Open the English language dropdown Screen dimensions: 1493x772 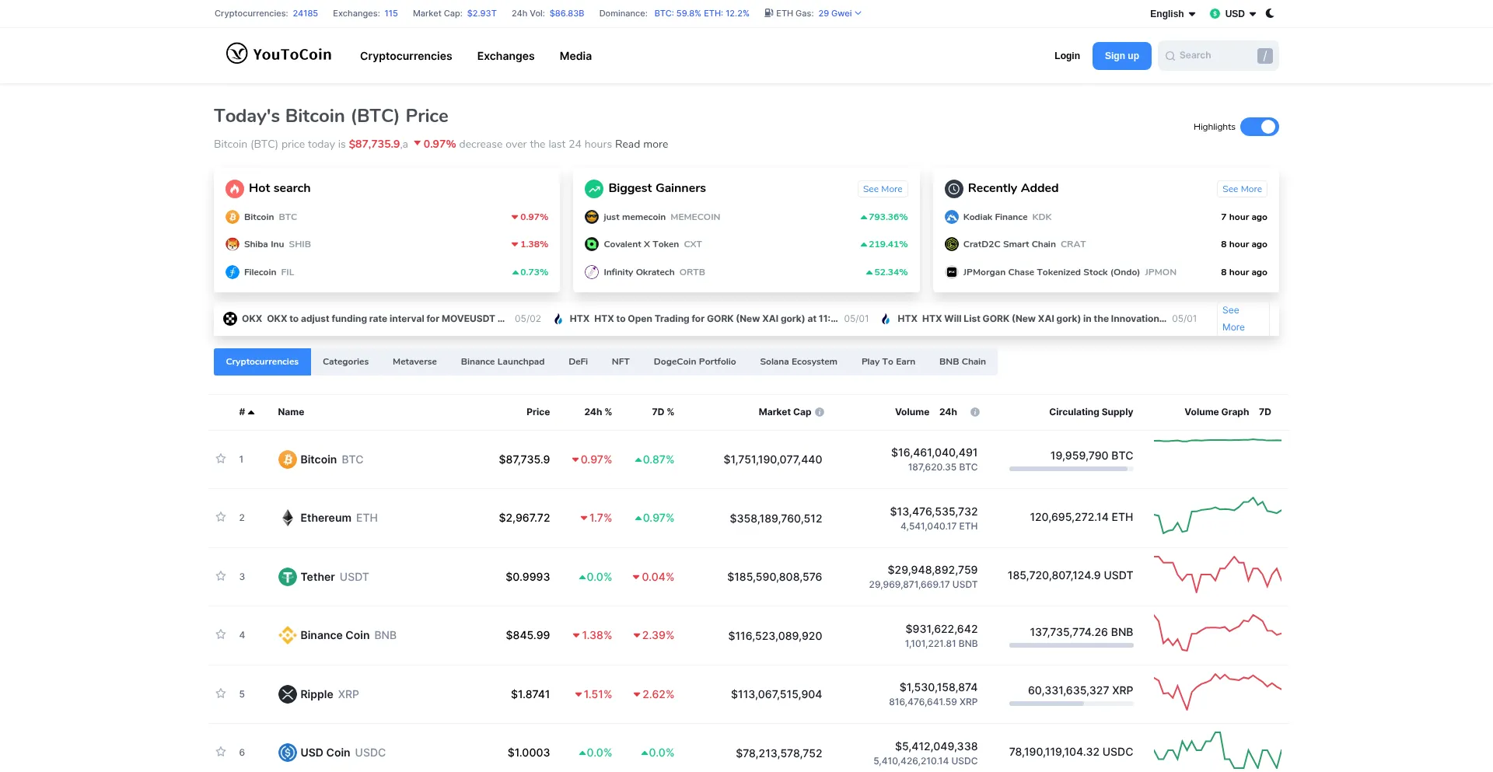click(x=1172, y=13)
